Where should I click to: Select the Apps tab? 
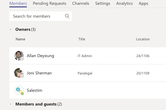143,3
